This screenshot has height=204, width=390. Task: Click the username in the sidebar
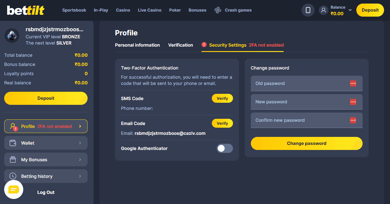coord(55,30)
